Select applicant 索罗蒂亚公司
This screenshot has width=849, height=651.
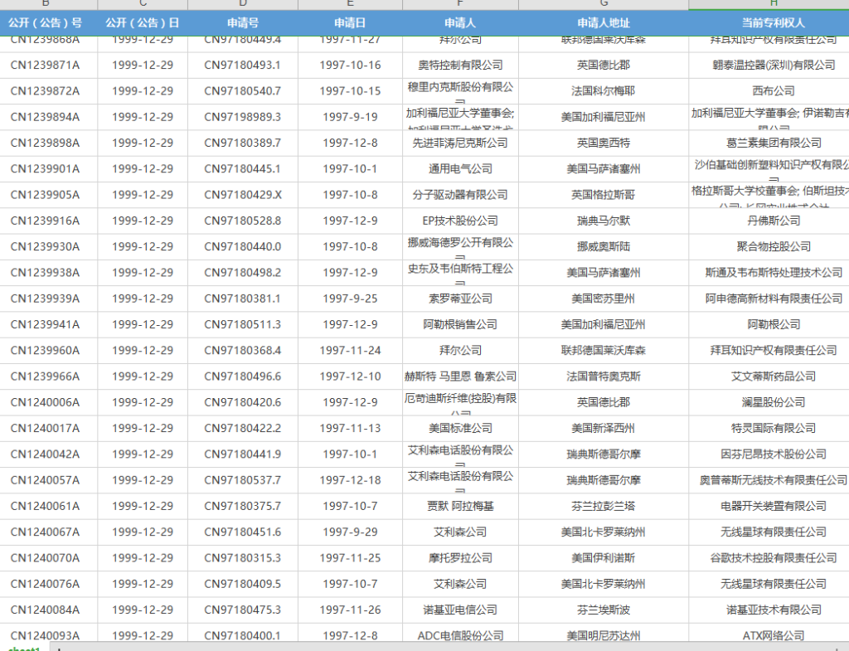(x=460, y=299)
